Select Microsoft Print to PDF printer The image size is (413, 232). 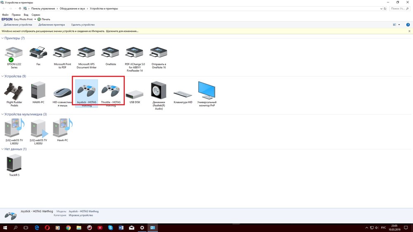pos(62,58)
